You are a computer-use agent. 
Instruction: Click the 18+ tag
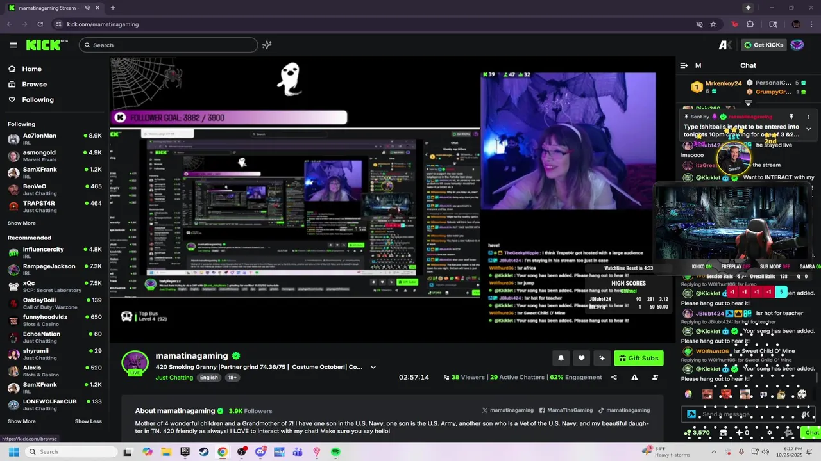232,378
